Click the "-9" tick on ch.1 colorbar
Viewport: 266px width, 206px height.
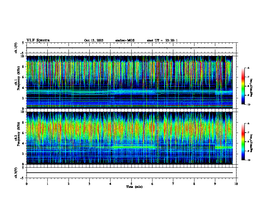click(x=248, y=95)
